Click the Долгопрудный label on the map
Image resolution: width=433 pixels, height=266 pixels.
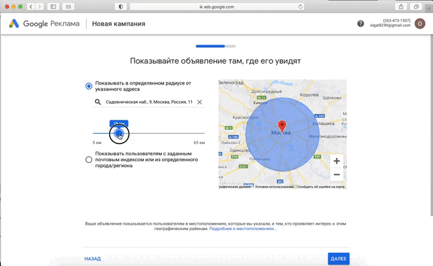pos(266,92)
